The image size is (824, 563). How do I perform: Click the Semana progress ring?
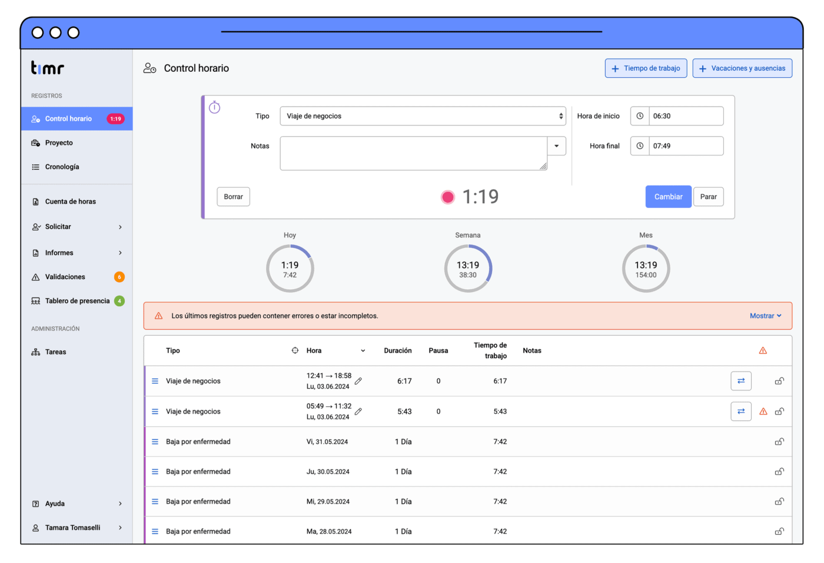click(468, 269)
